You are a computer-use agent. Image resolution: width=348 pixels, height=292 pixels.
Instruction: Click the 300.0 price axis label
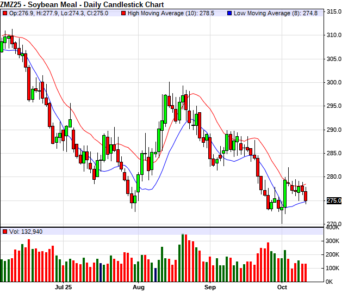[333, 83]
